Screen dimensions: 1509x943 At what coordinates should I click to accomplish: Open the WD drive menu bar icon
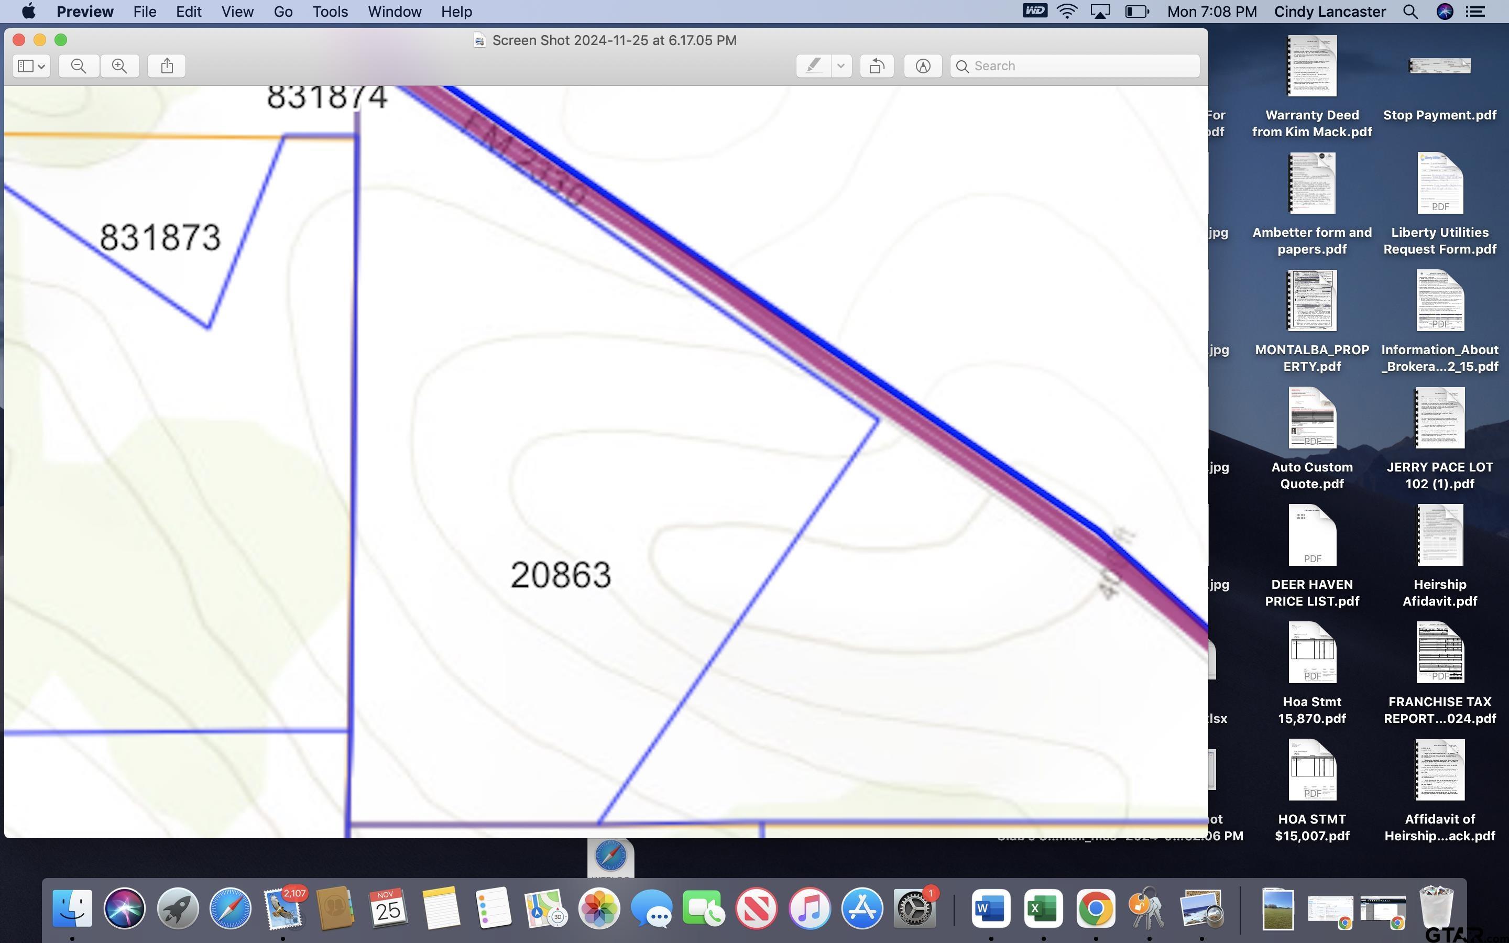click(1034, 11)
